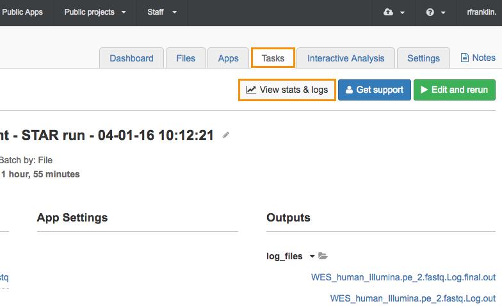Open WES_human_Illumina.pe_2.fastq.Log.out file link
Screen dimensions: 502x306
coord(412,298)
